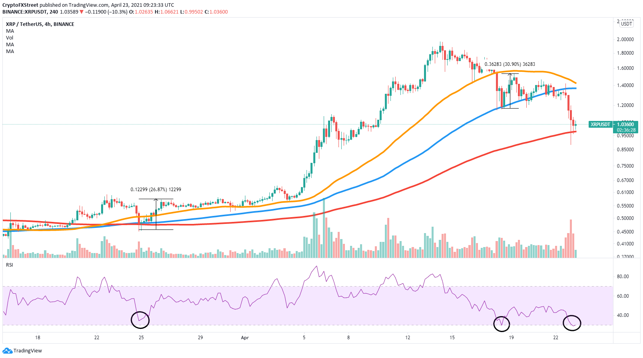Click the 1.80000 price axis label

(x=625, y=53)
